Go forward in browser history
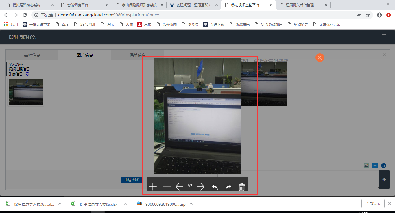Viewport: 395px width, 213px height. (16, 15)
